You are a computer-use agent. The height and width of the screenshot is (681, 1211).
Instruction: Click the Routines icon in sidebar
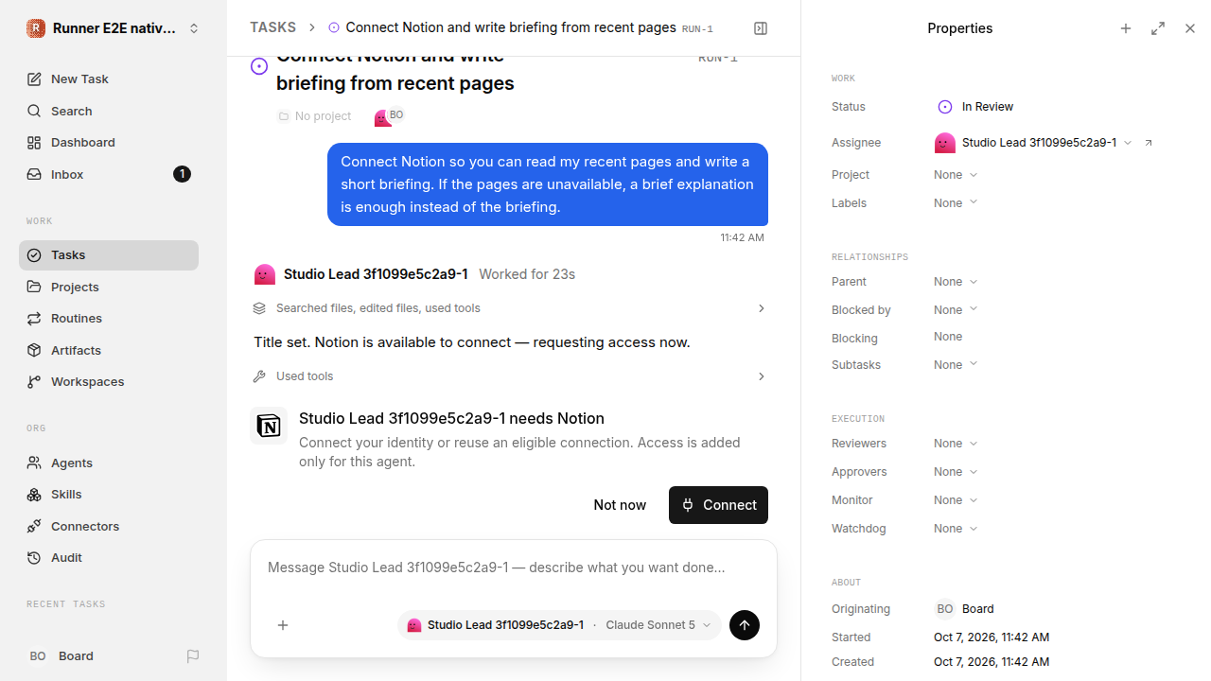[34, 319]
